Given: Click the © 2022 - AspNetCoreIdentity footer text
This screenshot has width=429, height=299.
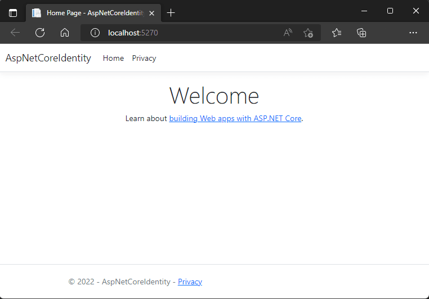Looking at the screenshot, I should point(119,282).
